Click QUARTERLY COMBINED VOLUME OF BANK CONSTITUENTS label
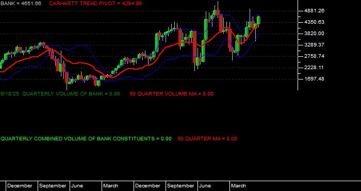 coord(86,139)
